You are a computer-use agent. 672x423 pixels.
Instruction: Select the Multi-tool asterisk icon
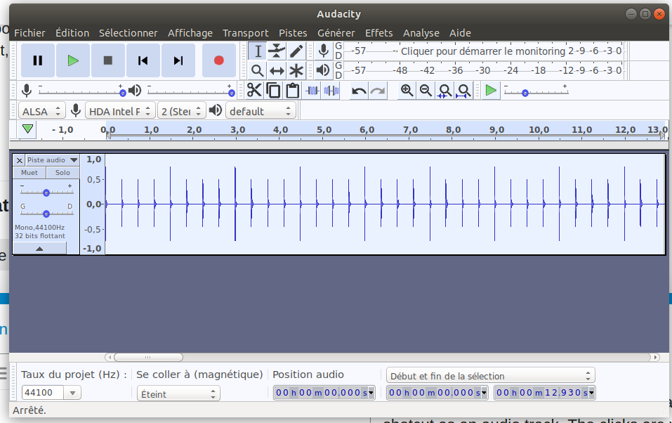[x=296, y=70]
